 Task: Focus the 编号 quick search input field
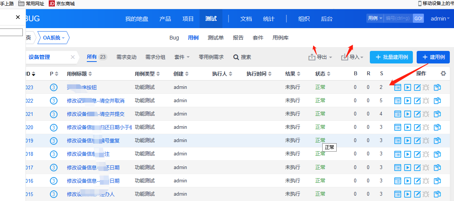(x=398, y=18)
